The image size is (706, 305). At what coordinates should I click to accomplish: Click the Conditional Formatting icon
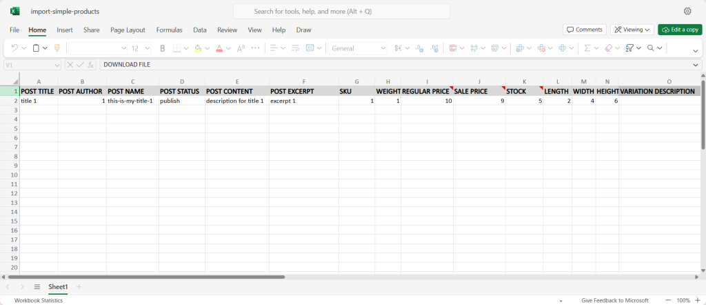click(452, 48)
